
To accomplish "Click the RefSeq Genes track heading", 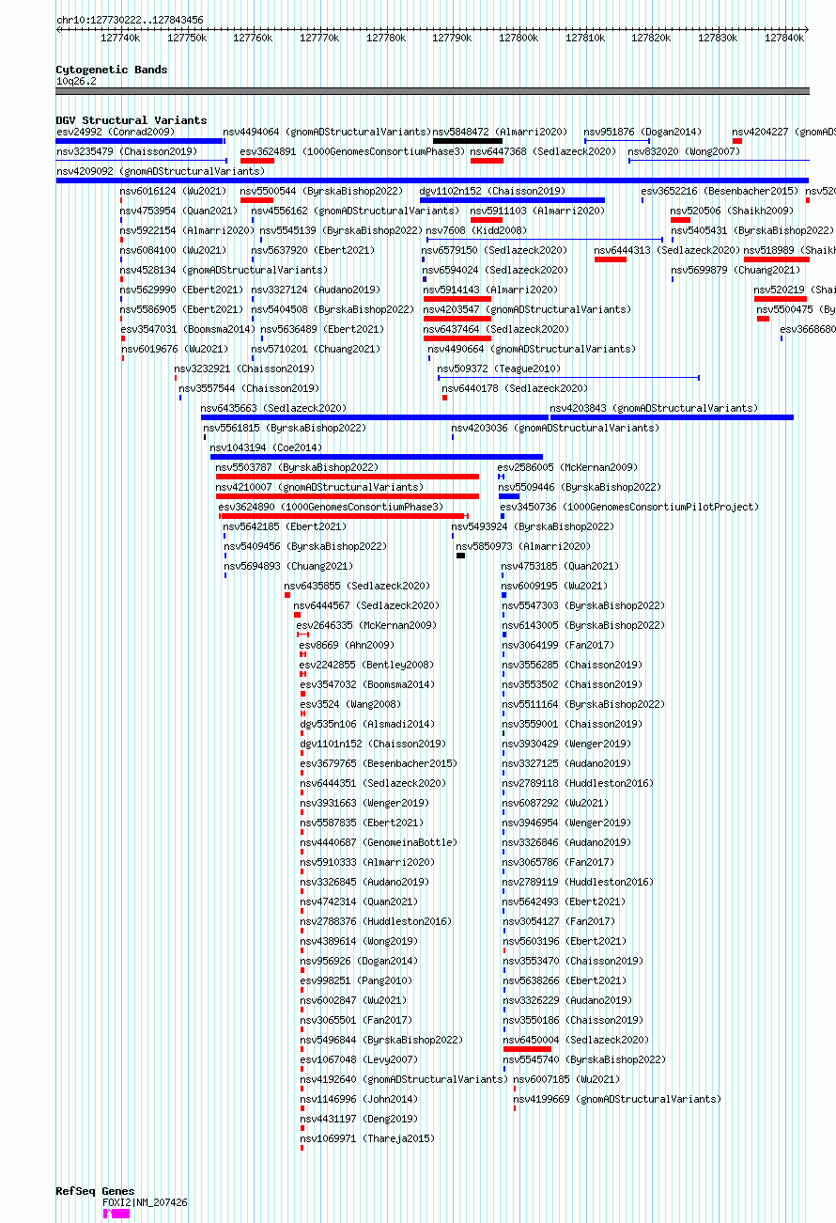I will click(95, 1191).
